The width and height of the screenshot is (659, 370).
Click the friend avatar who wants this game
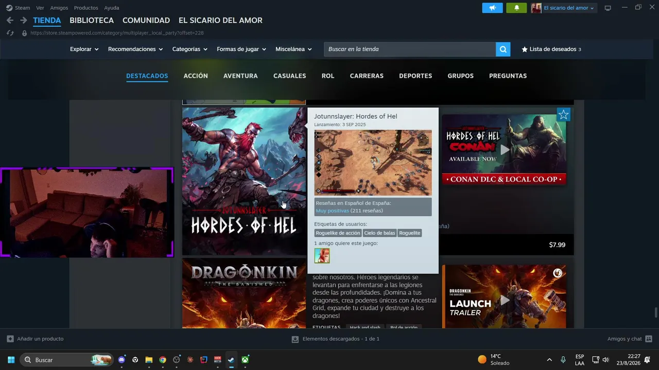pyautogui.click(x=322, y=255)
